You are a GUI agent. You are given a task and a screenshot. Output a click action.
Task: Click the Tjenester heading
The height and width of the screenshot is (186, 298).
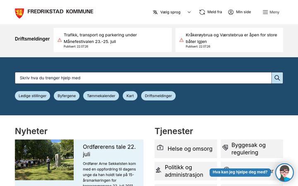click(174, 131)
